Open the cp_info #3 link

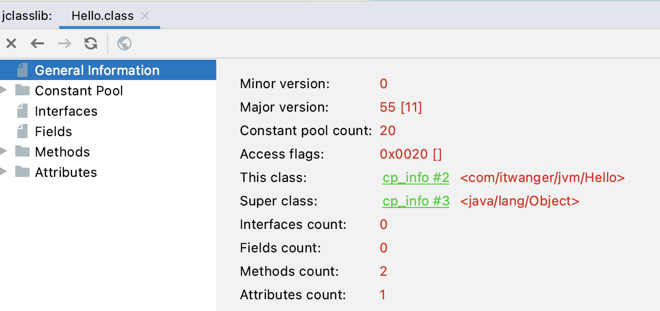pos(416,201)
